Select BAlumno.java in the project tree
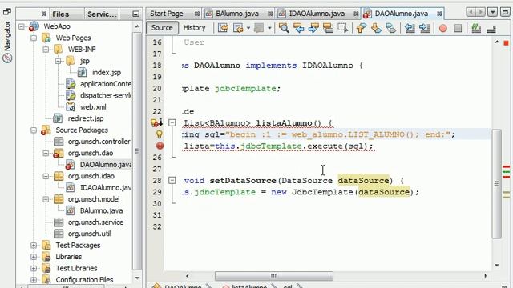 click(102, 210)
